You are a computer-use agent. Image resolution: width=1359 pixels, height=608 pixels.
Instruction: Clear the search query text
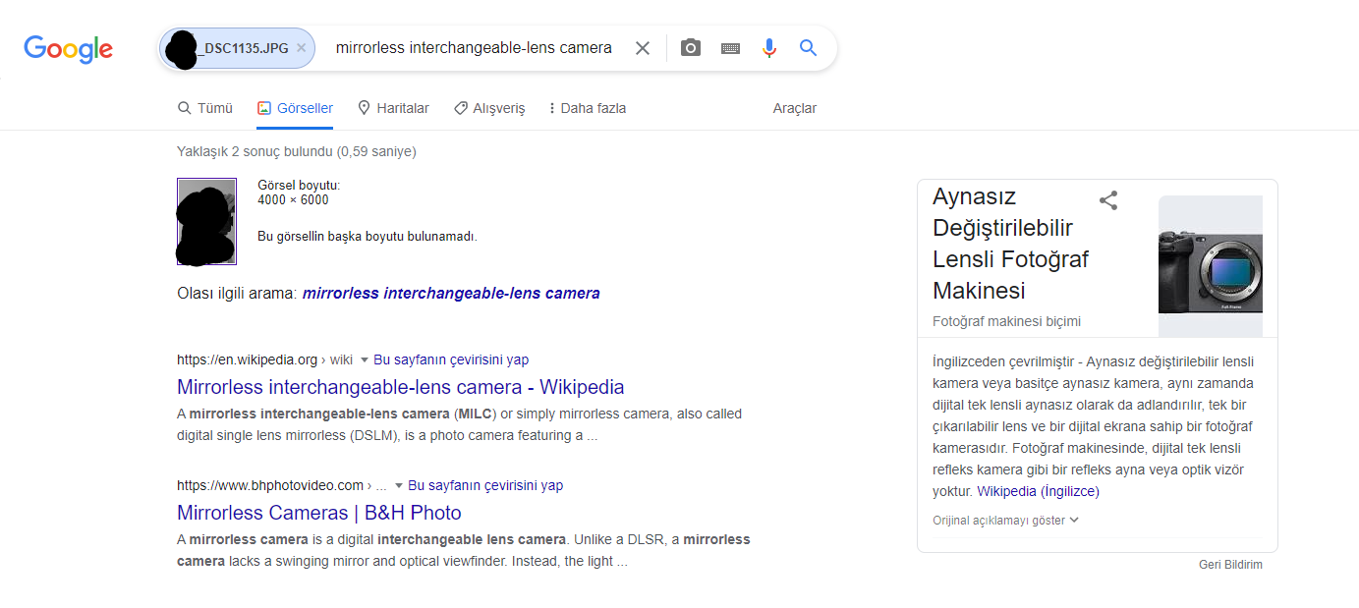coord(642,48)
